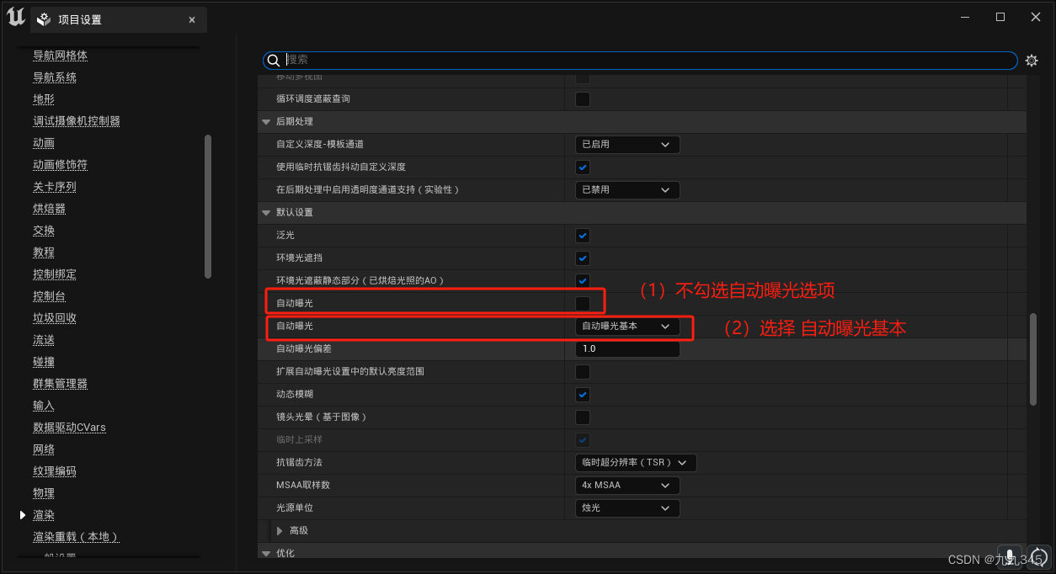Open 数据驱动CVars settings

point(69,428)
